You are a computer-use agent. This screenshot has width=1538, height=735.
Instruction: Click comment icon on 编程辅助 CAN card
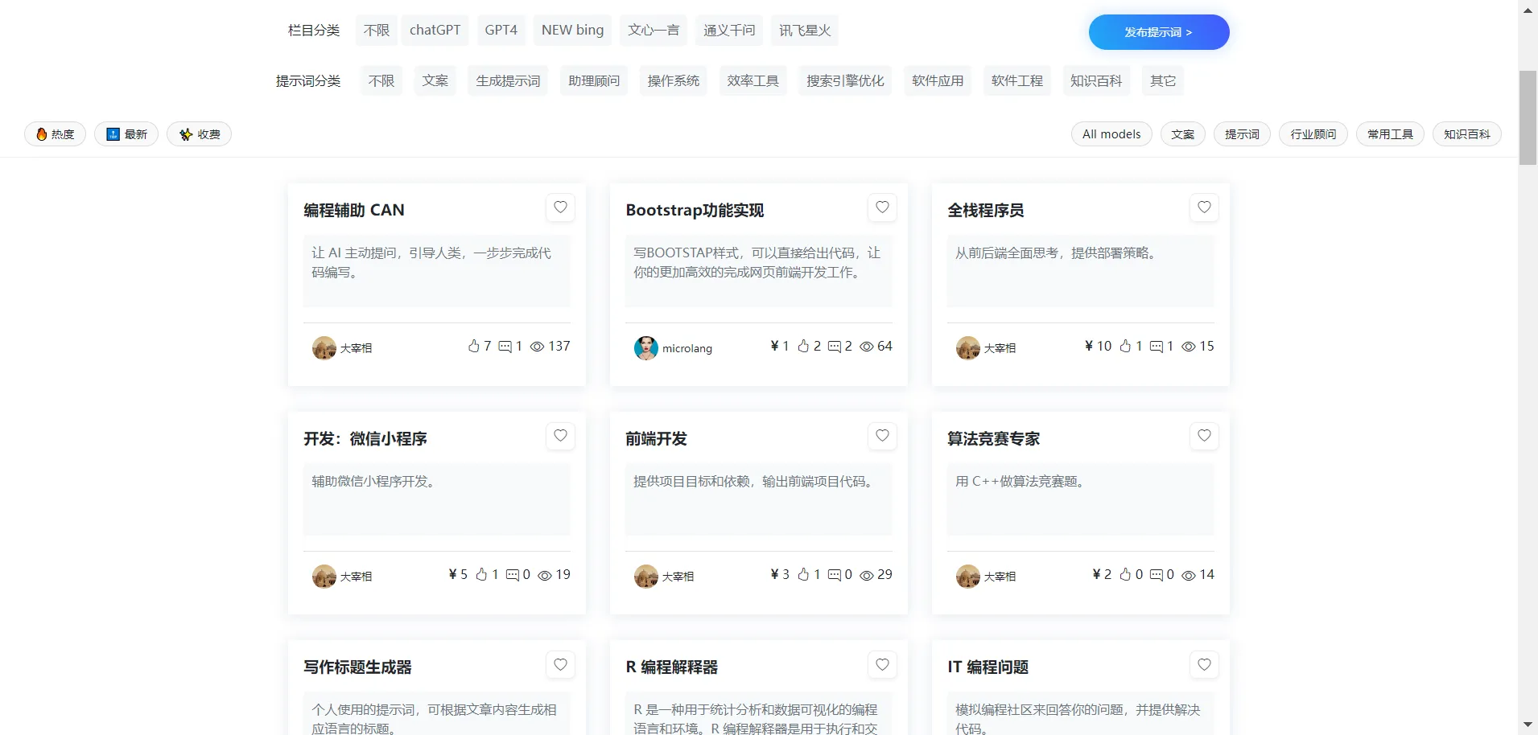coord(505,347)
